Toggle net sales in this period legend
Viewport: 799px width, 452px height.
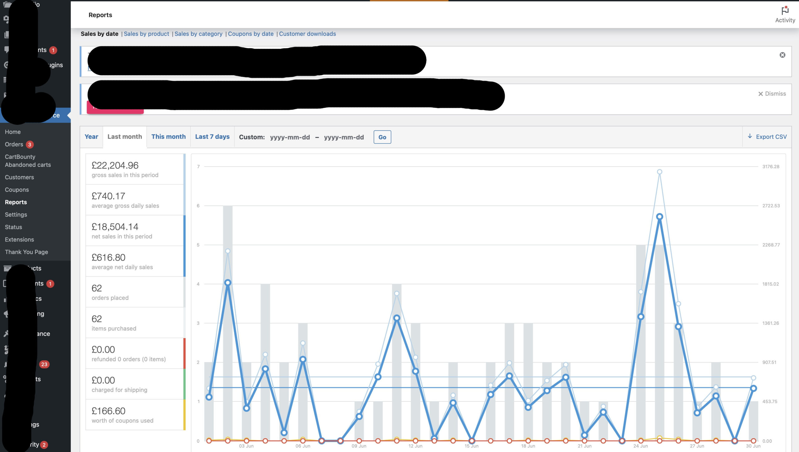point(135,231)
